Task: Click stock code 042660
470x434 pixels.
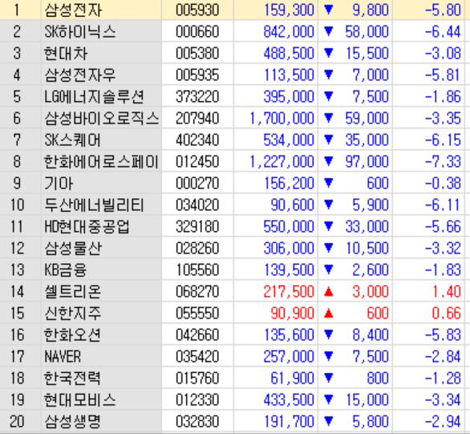Action: pyautogui.click(x=197, y=335)
